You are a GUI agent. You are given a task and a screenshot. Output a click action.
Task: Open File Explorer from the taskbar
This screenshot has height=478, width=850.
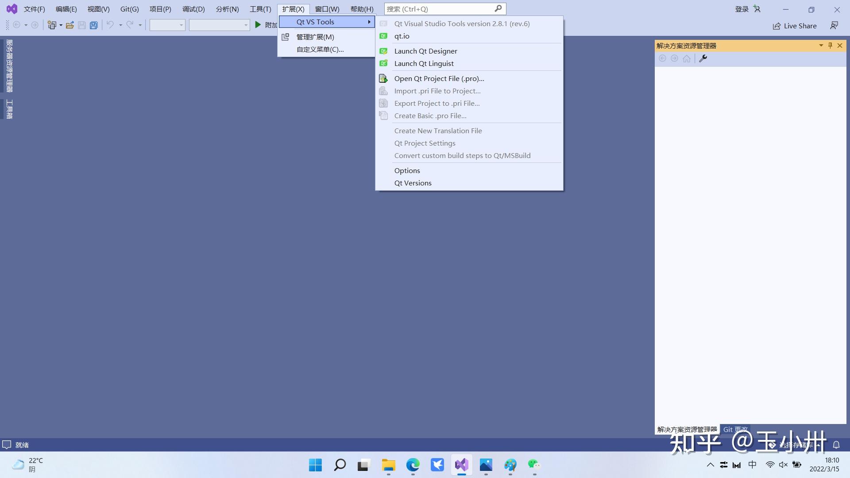click(x=388, y=465)
